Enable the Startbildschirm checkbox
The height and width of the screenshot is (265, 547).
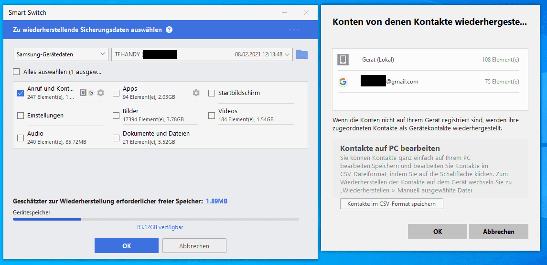pos(212,93)
